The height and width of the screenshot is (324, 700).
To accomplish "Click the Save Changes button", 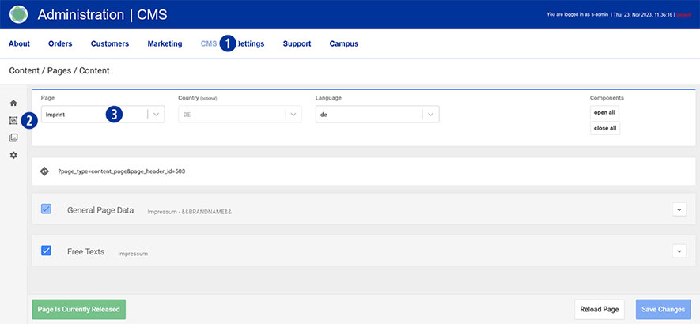I will tap(663, 309).
